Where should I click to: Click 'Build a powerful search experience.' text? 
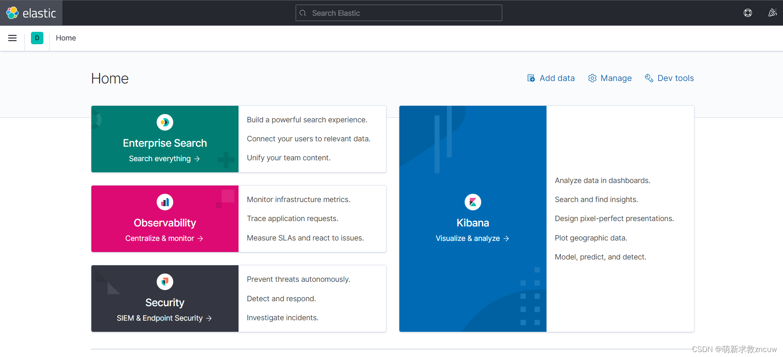pyautogui.click(x=307, y=120)
